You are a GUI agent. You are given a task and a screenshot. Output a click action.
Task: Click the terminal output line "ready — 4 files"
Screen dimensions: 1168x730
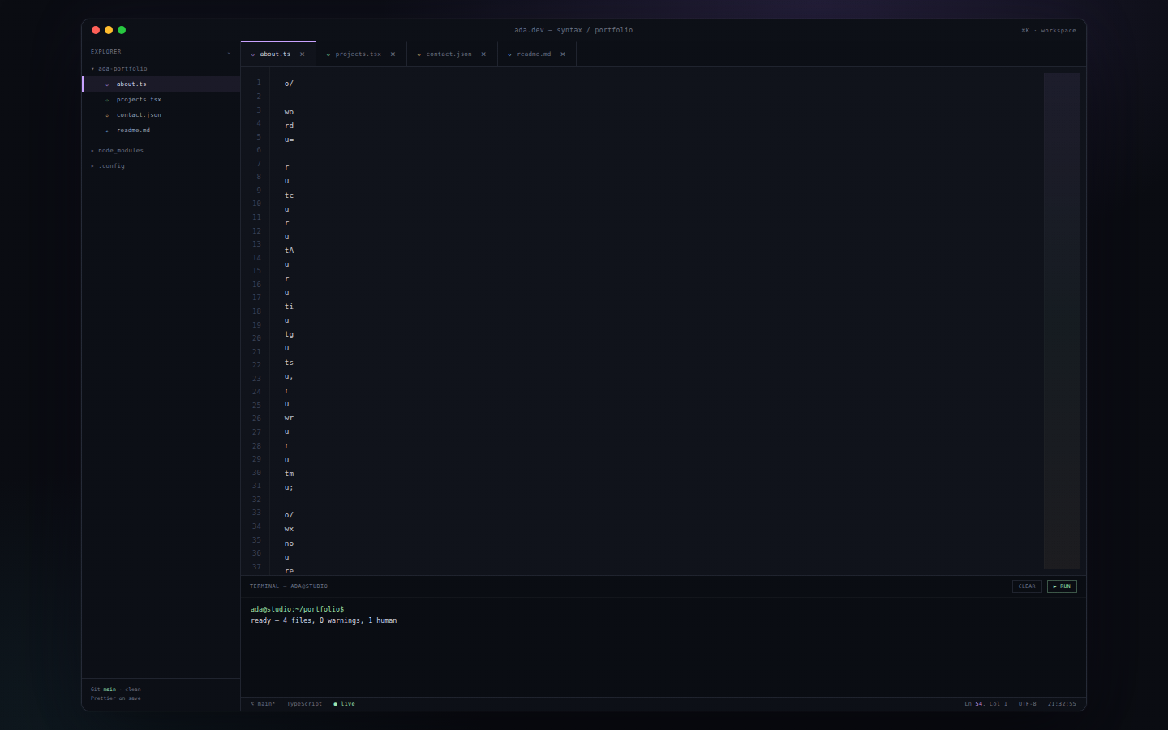(324, 620)
